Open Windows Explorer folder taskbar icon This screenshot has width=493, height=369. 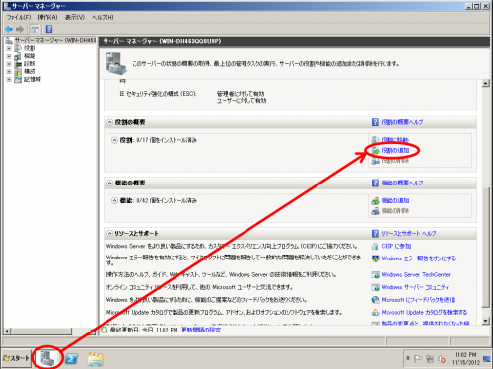pos(96,359)
